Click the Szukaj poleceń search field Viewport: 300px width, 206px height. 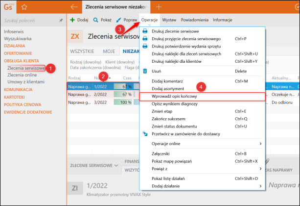pos(31,20)
